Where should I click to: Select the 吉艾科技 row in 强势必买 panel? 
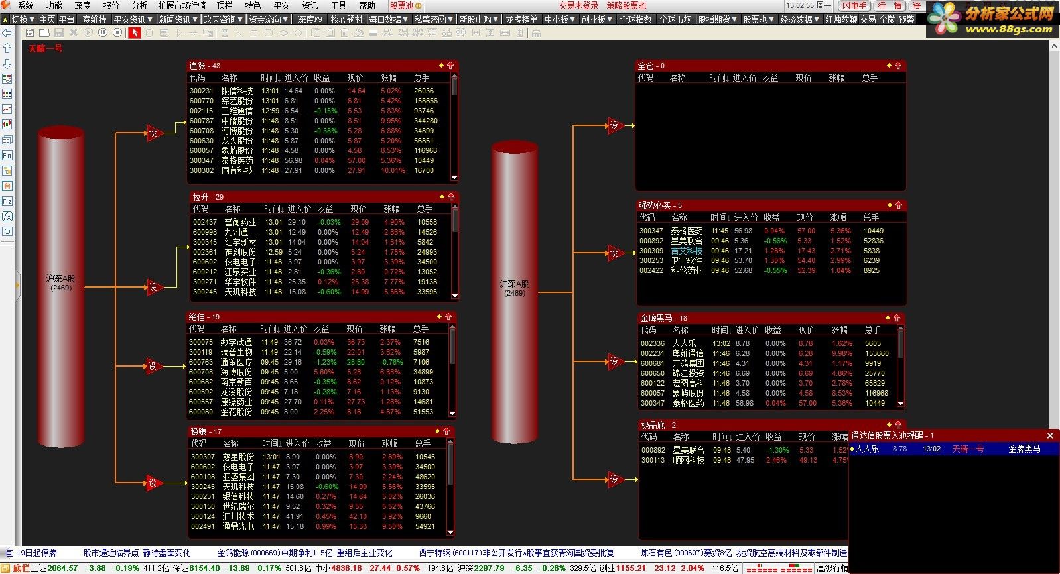point(769,251)
